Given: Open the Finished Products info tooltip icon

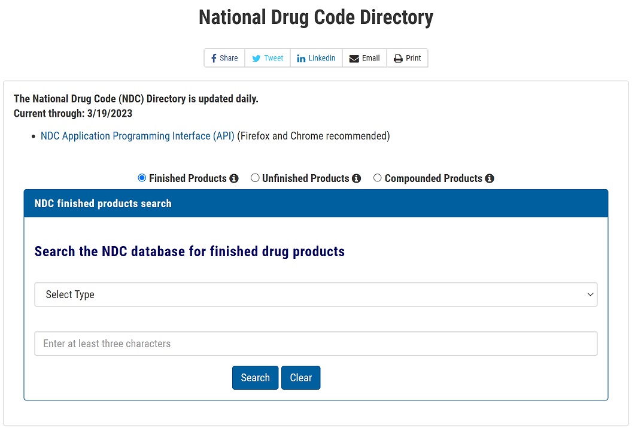Looking at the screenshot, I should click(x=234, y=178).
